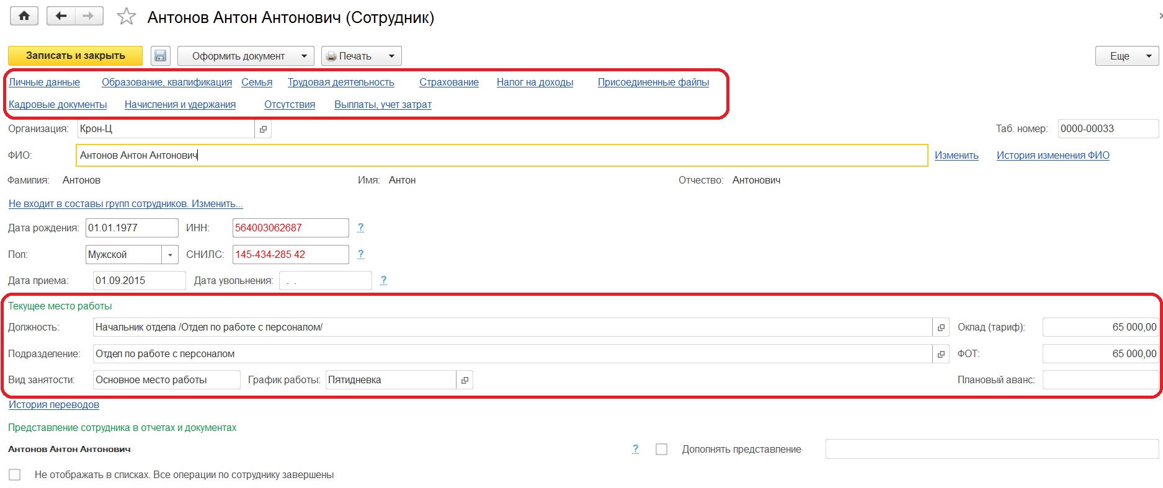Open Начисления и удержания link
Screen dimensions: 1163x488
pyautogui.click(x=180, y=105)
